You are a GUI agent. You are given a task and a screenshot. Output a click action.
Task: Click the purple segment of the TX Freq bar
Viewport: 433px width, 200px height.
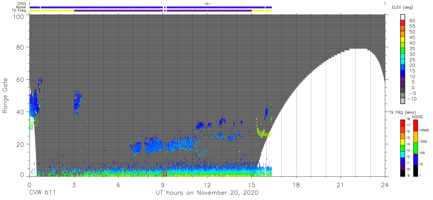click(x=163, y=11)
